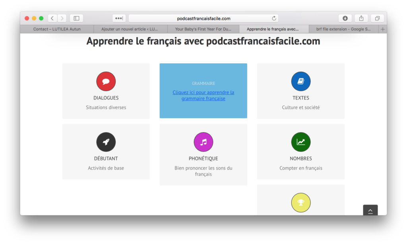Click the extension dots button near address bar
407x244 pixels.
pos(119,18)
